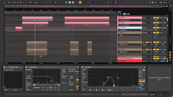This screenshot has width=173, height=97.
Task: Select the Master track header
Action: pos(130,61)
